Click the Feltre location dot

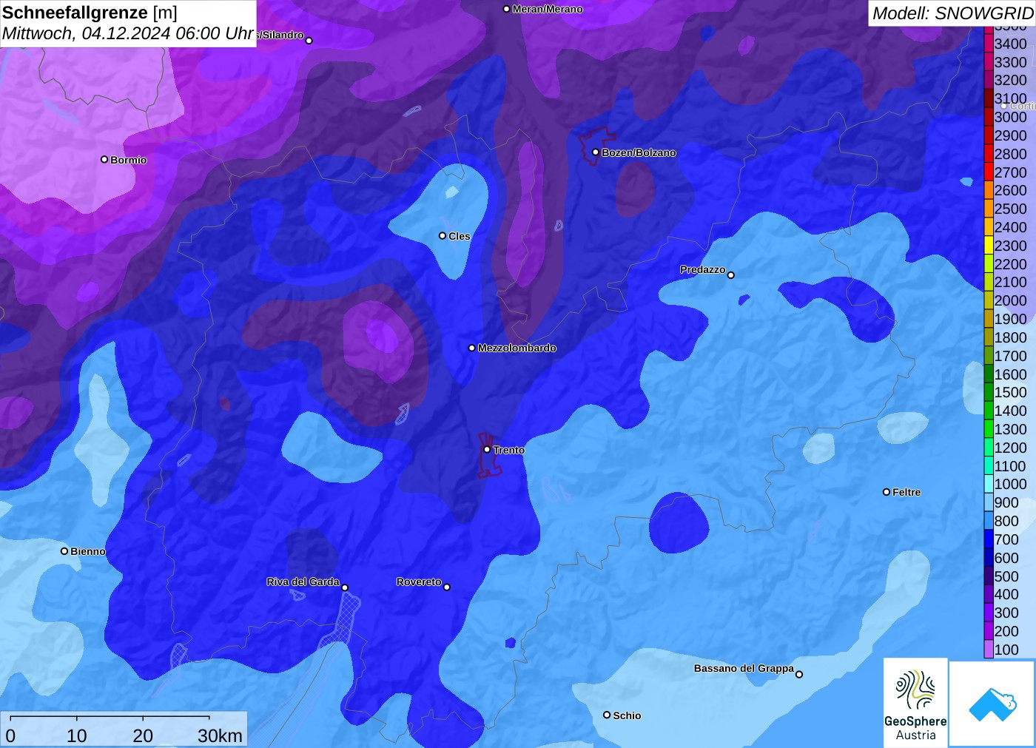(887, 492)
